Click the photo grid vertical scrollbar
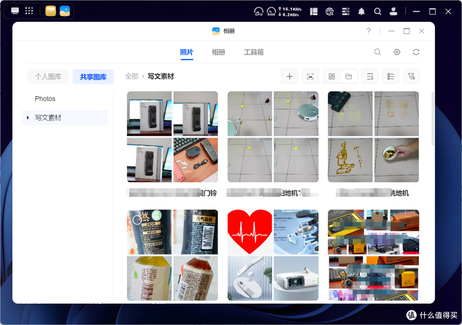Image resolution: width=462 pixels, height=325 pixels. tap(432, 118)
